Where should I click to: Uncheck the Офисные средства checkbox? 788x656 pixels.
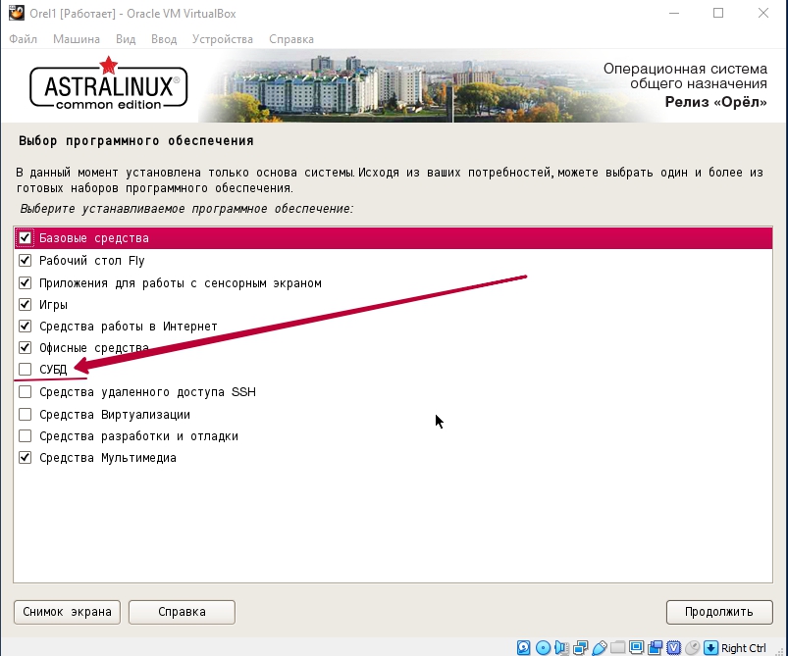pyautogui.click(x=25, y=347)
